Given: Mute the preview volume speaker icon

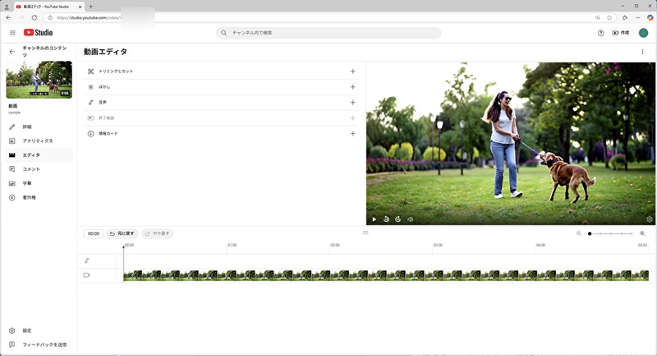Looking at the screenshot, I should click(410, 220).
